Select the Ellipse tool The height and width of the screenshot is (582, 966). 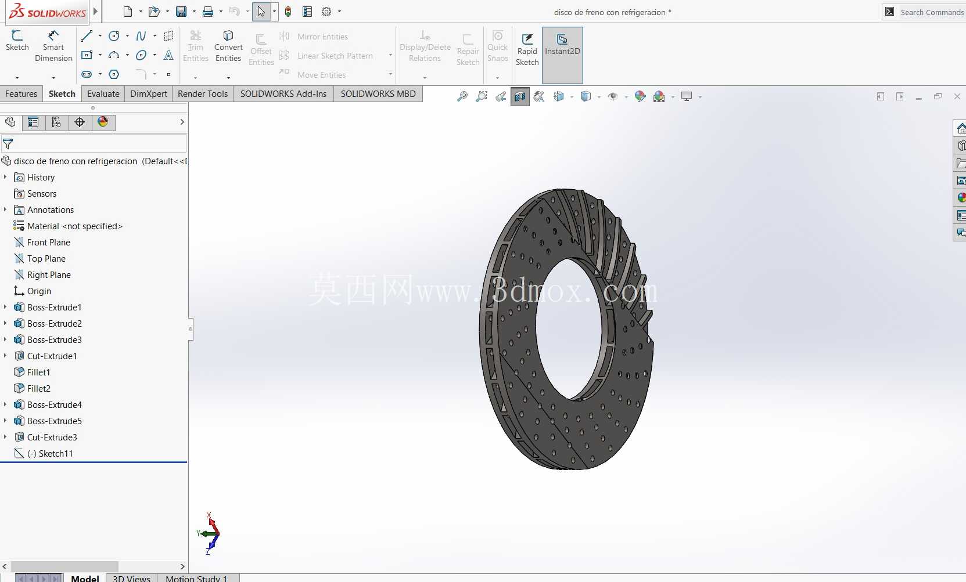(141, 55)
